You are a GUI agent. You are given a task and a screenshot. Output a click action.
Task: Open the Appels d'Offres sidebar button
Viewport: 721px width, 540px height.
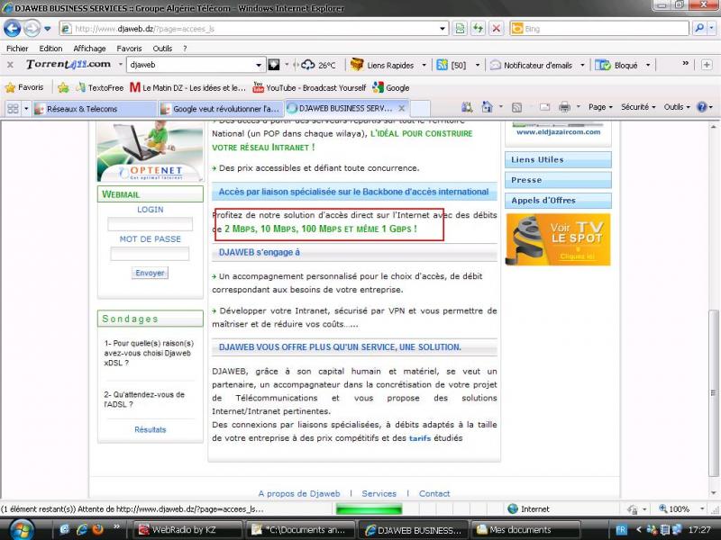558,200
